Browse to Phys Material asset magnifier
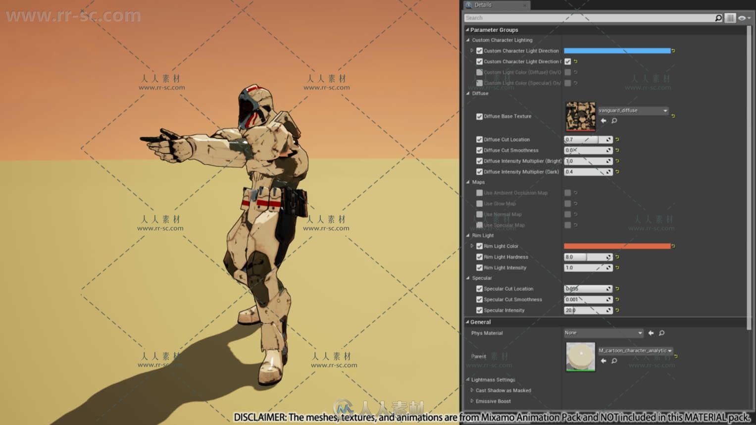756x425 pixels. pos(662,333)
